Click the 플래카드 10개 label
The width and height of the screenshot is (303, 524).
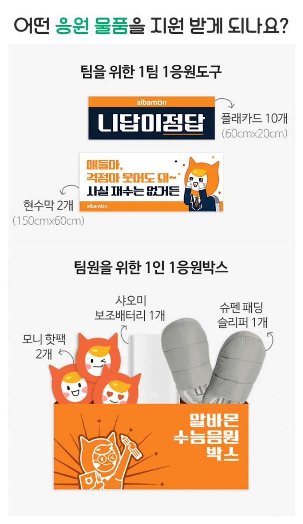click(254, 118)
